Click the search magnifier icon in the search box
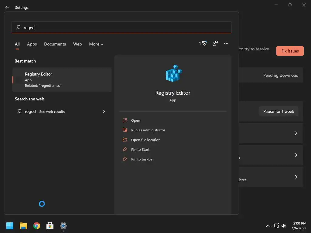This screenshot has height=233, width=311. 18,27
